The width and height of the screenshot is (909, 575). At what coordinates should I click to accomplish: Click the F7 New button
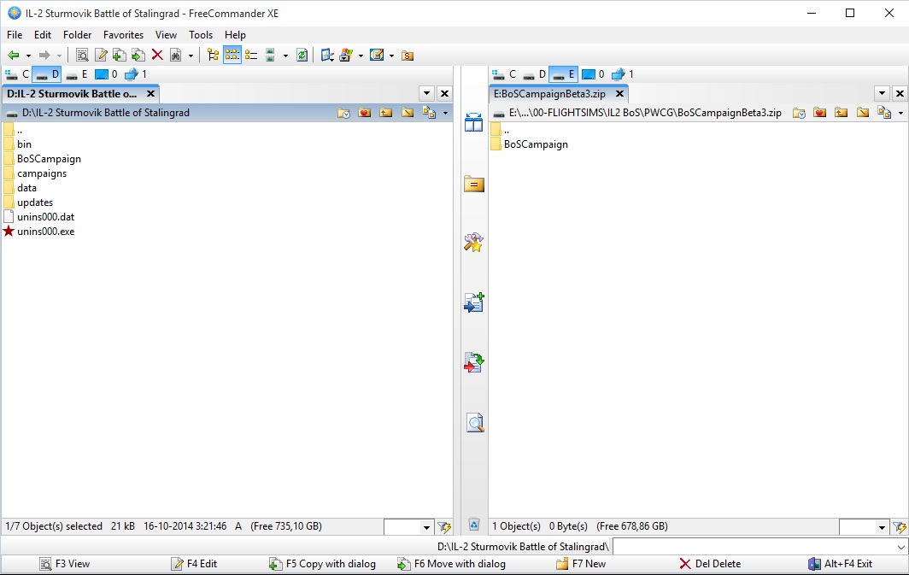pyautogui.click(x=581, y=563)
